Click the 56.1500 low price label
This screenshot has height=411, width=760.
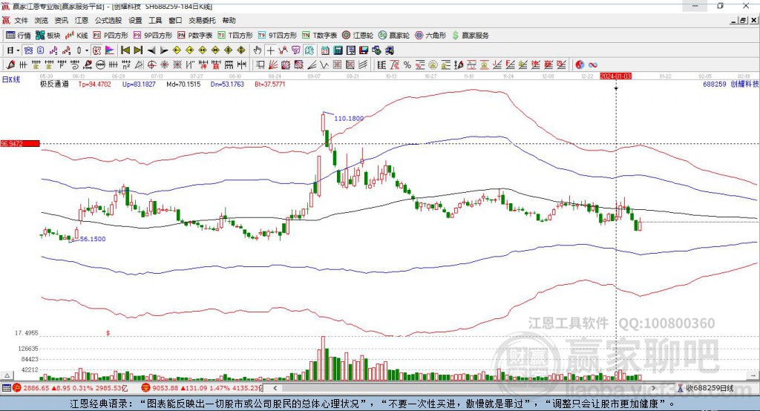[93, 239]
